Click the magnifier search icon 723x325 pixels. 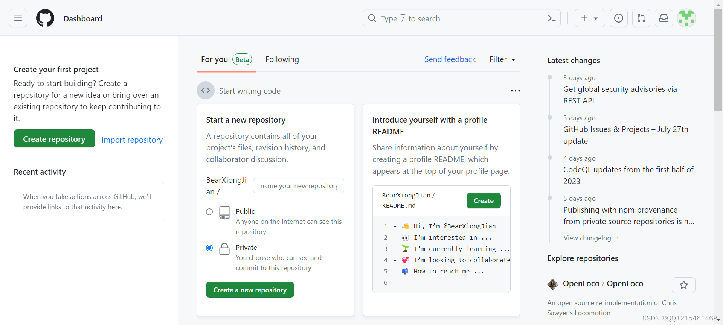coord(372,18)
